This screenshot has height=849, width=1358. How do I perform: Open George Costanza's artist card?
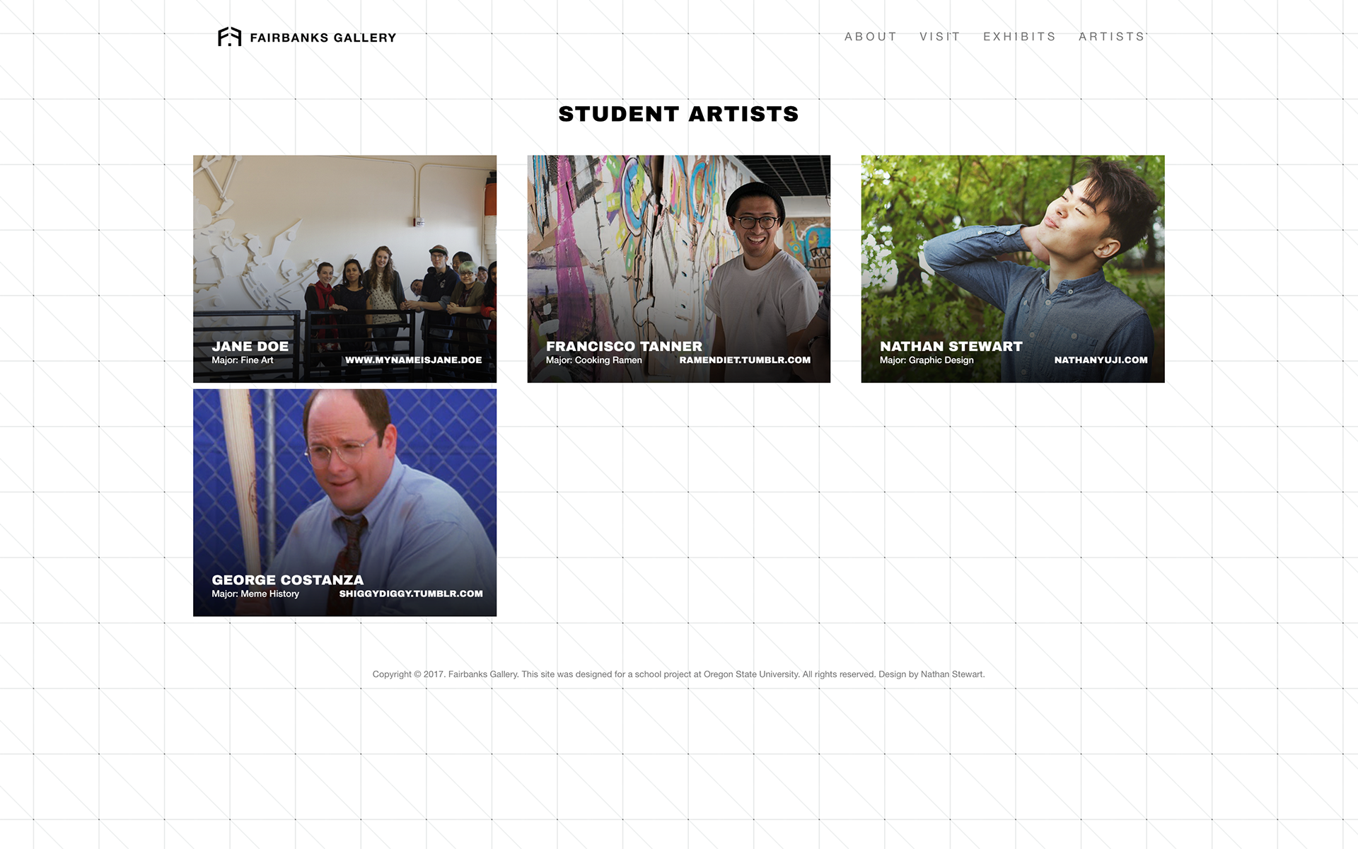[344, 502]
